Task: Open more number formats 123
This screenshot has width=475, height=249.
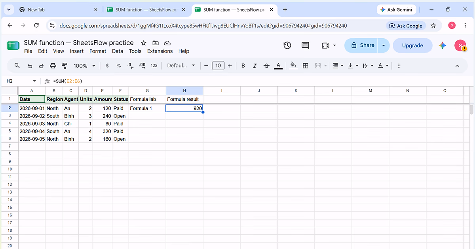Action: tap(154, 66)
